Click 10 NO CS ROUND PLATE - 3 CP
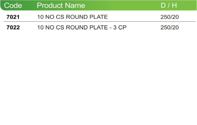Image resolution: width=197 pixels, height=125 pixels. pyautogui.click(x=82, y=27)
